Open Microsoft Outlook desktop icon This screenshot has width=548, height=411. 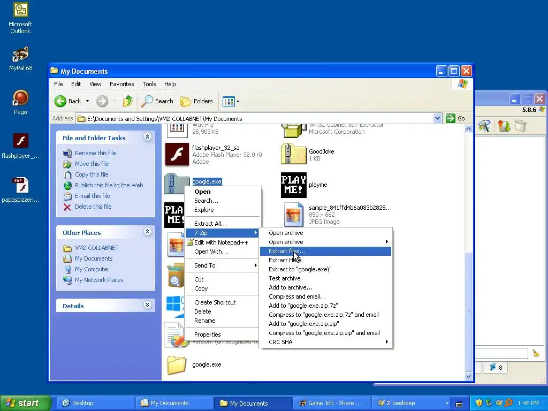tap(20, 18)
